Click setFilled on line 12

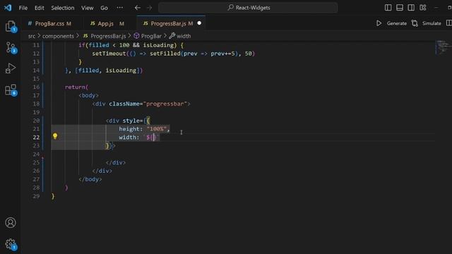coord(165,54)
